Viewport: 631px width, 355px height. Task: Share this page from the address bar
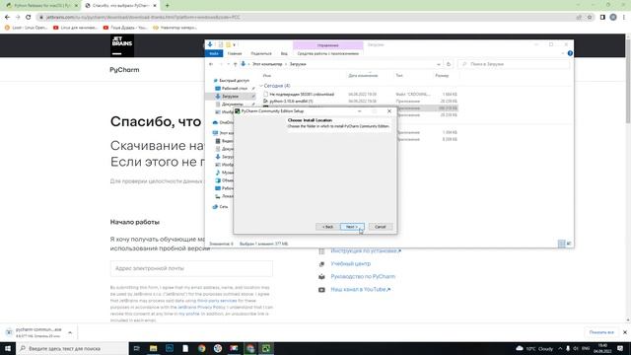point(579,18)
